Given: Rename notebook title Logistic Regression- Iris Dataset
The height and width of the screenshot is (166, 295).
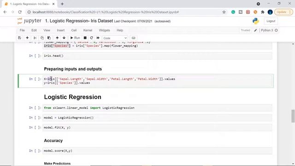Looking at the screenshot, I should tap(79, 21).
